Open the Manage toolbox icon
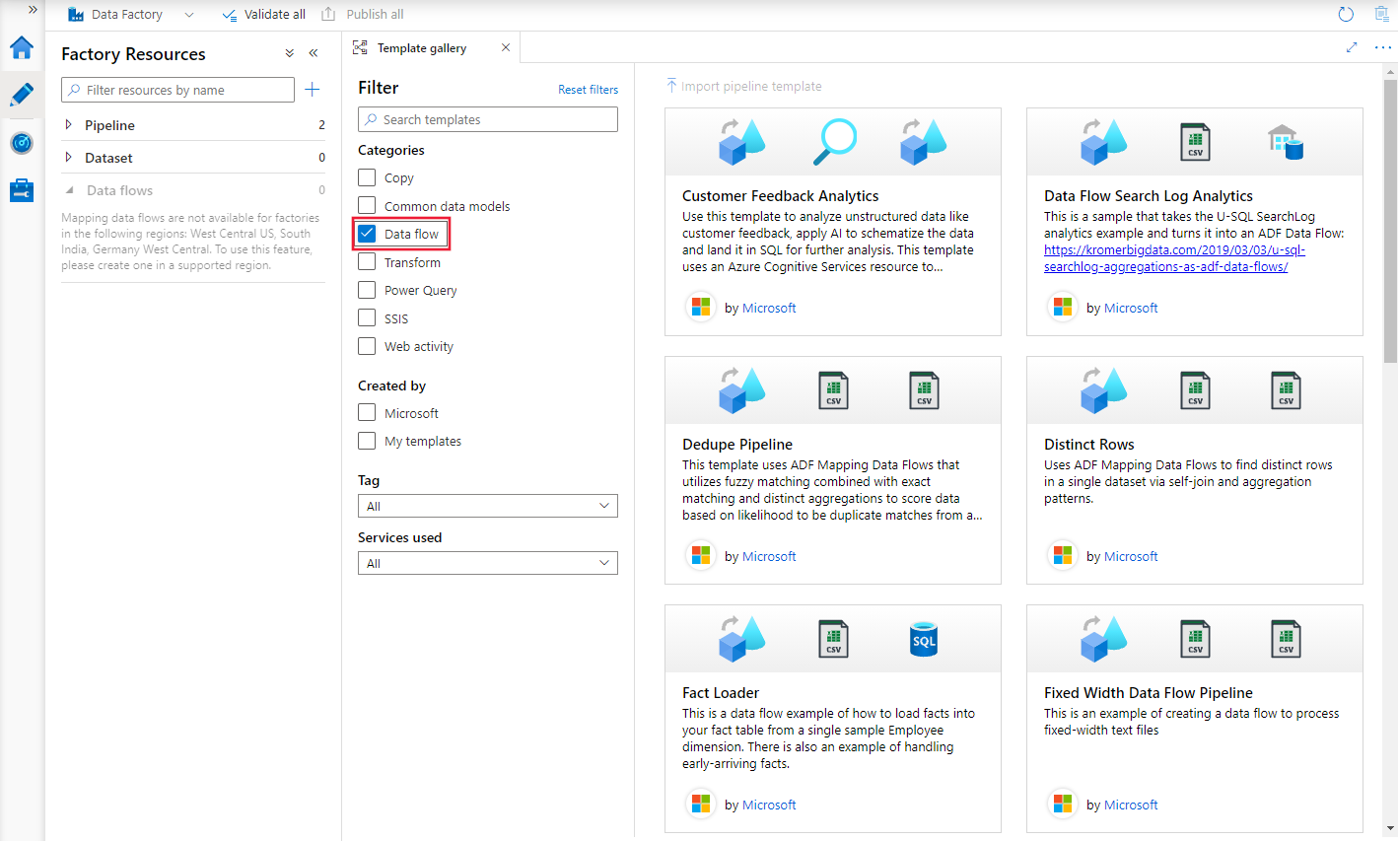 coord(21,189)
